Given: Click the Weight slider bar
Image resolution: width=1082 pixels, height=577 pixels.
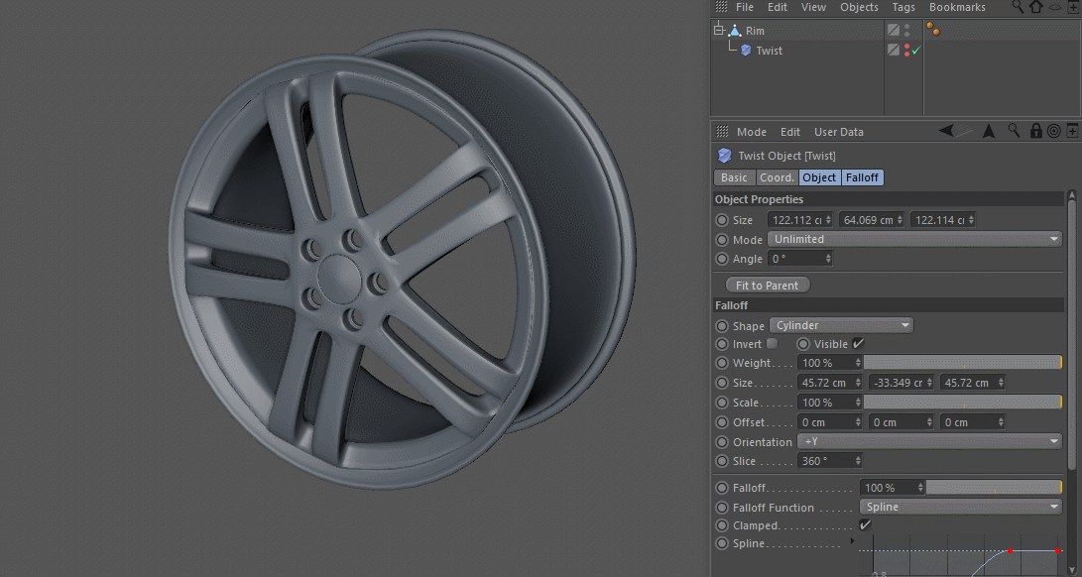Looking at the screenshot, I should 962,363.
